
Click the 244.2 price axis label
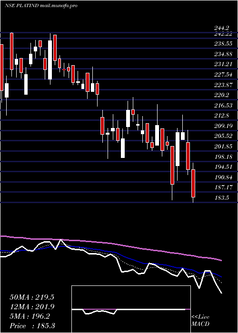coord(221,28)
